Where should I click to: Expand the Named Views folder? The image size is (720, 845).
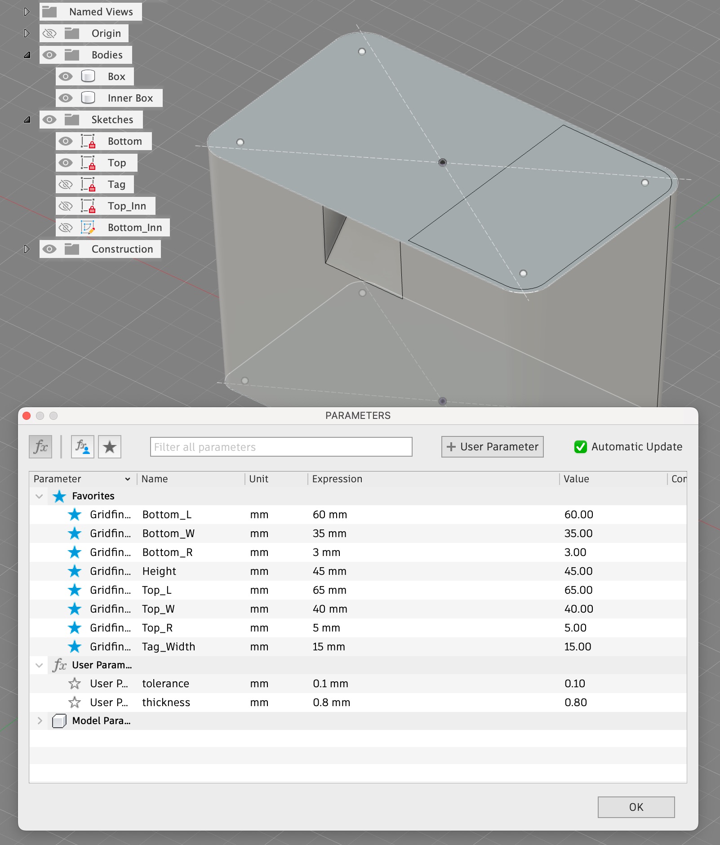click(x=27, y=12)
